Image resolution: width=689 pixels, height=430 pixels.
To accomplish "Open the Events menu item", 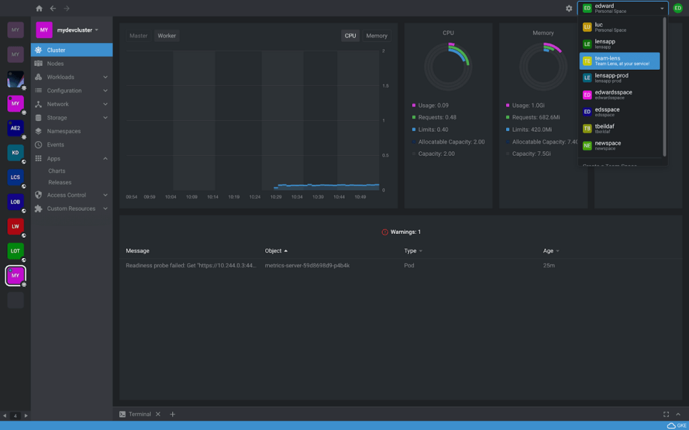I will coord(71,145).
